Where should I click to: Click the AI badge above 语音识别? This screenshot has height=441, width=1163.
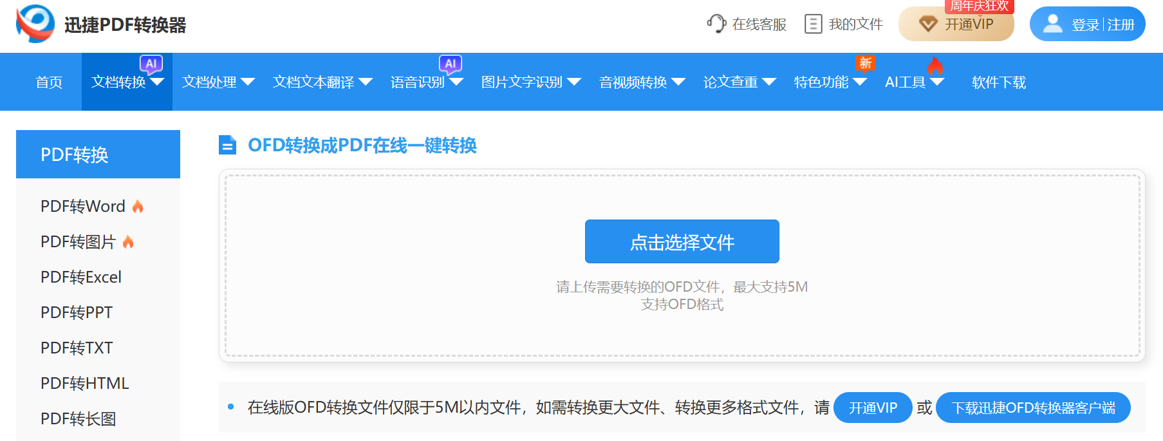tap(451, 64)
